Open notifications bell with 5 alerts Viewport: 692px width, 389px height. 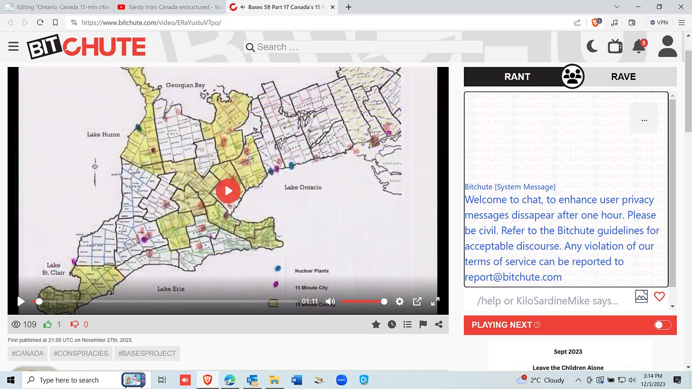click(639, 47)
